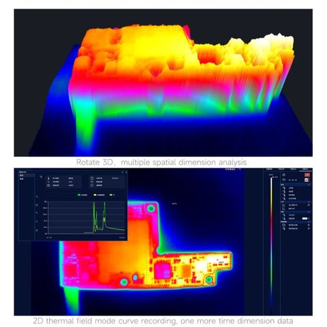The width and height of the screenshot is (327, 327).
Task: Adjust the top handle of the temperature color bar
Action: [273, 177]
